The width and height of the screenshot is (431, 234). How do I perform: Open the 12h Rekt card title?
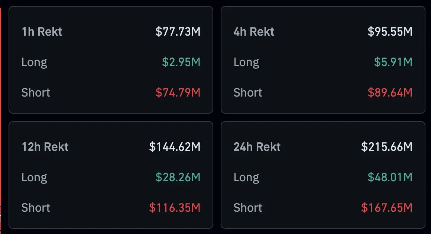tap(45, 147)
